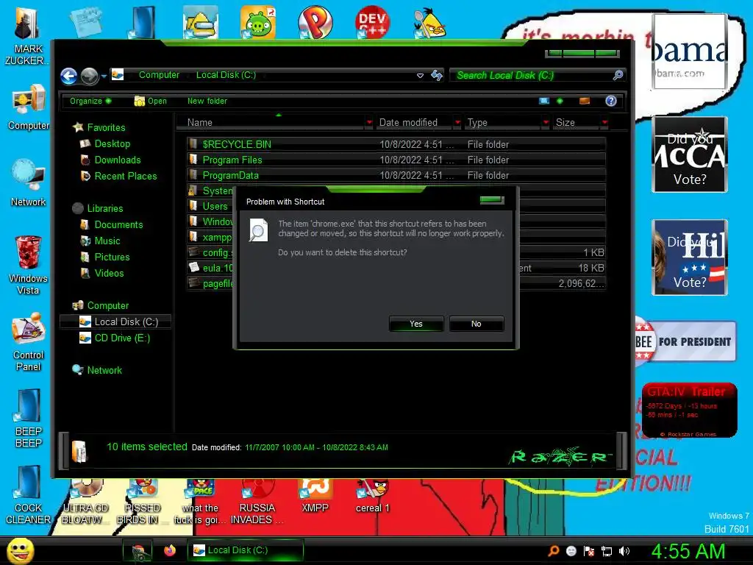
Task: Click New folder in the toolbar
Action: pyautogui.click(x=207, y=101)
